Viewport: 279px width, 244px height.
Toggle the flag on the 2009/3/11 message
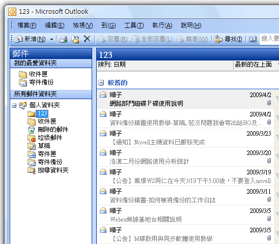click(277, 195)
